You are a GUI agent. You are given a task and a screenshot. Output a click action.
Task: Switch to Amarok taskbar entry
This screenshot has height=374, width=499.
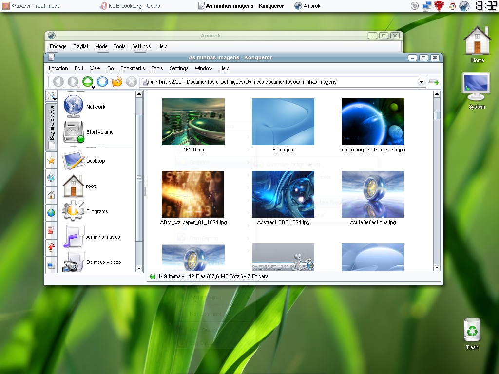[x=307, y=6]
